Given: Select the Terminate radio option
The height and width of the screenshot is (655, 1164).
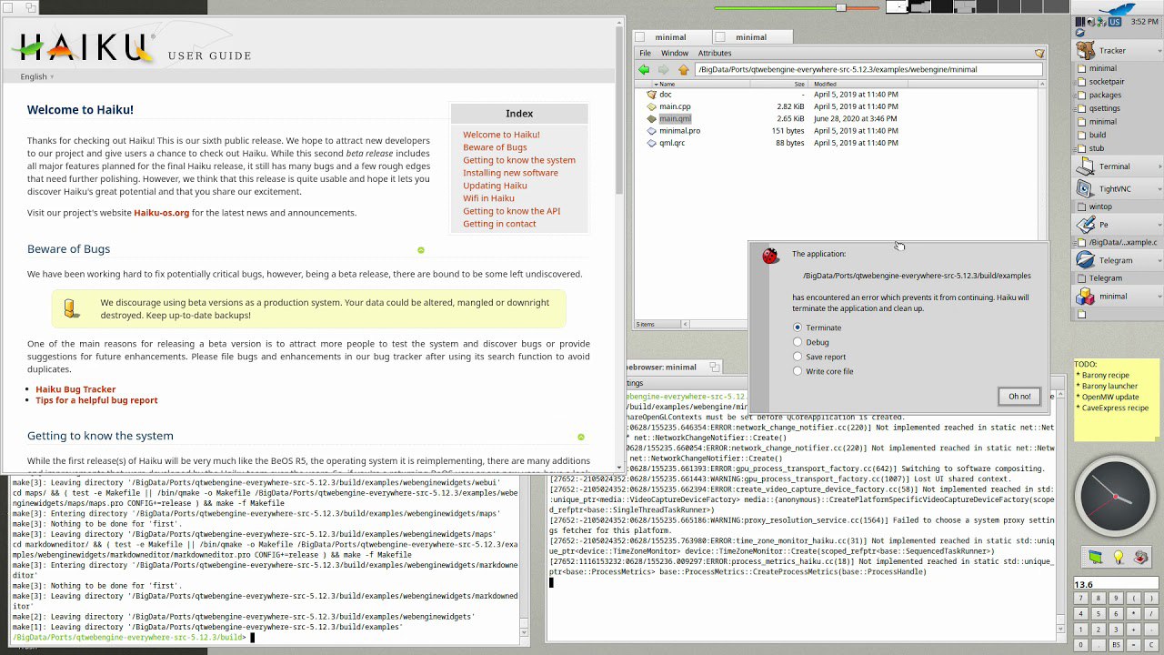Looking at the screenshot, I should tap(798, 327).
